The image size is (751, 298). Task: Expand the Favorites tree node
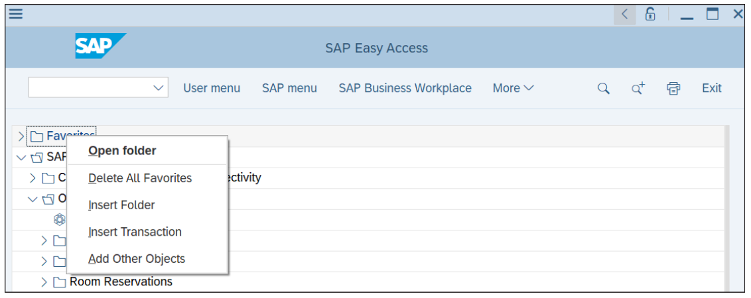tap(21, 137)
